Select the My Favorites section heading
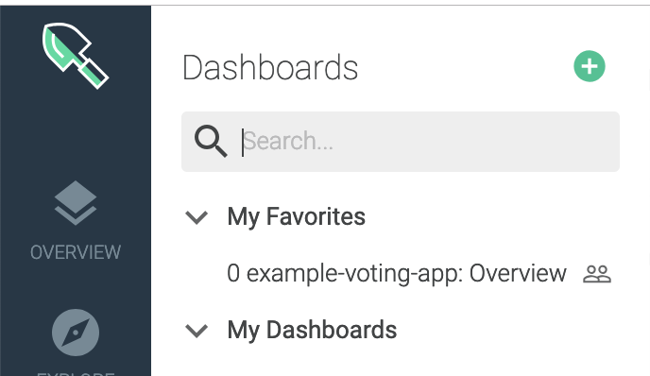Viewport: 650px width, 376px height. point(296,216)
